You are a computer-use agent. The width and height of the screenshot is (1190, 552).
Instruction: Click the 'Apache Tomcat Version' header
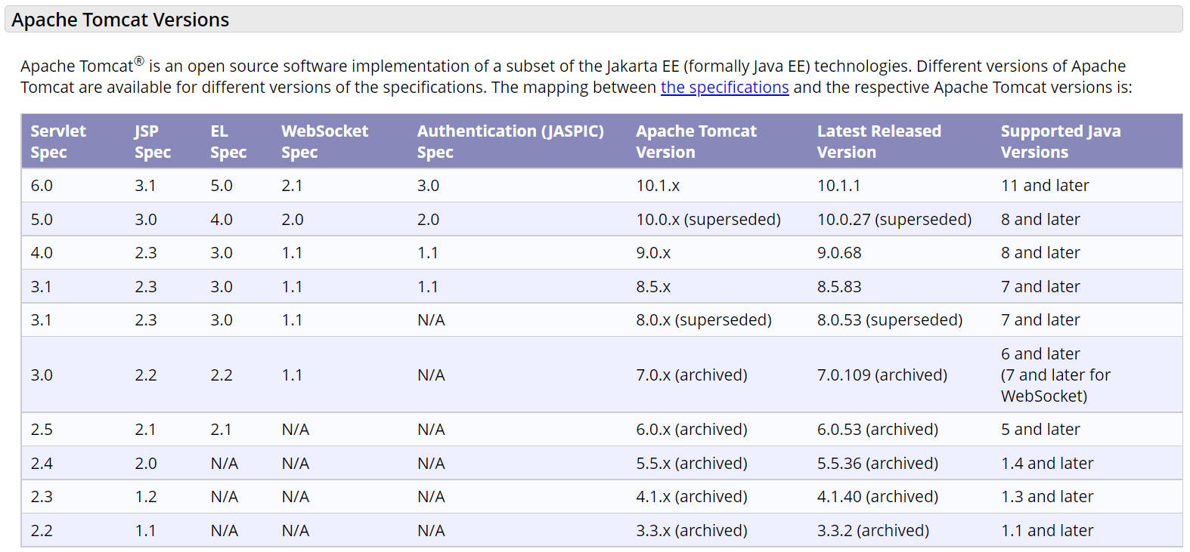point(696,141)
